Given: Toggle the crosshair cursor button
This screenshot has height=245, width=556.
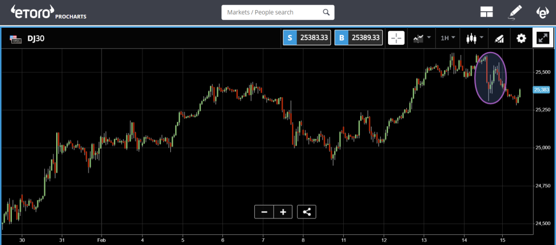Looking at the screenshot, I should pos(396,38).
